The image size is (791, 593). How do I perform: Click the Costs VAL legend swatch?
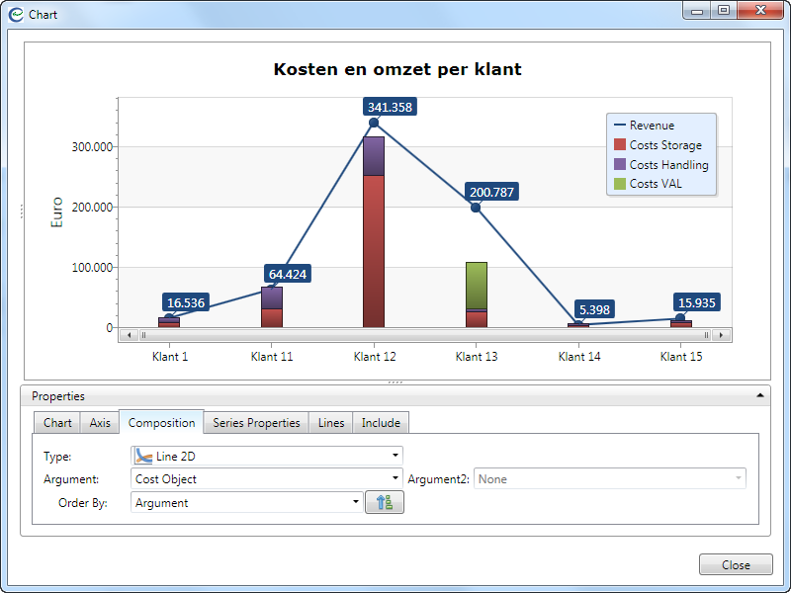coord(620,184)
